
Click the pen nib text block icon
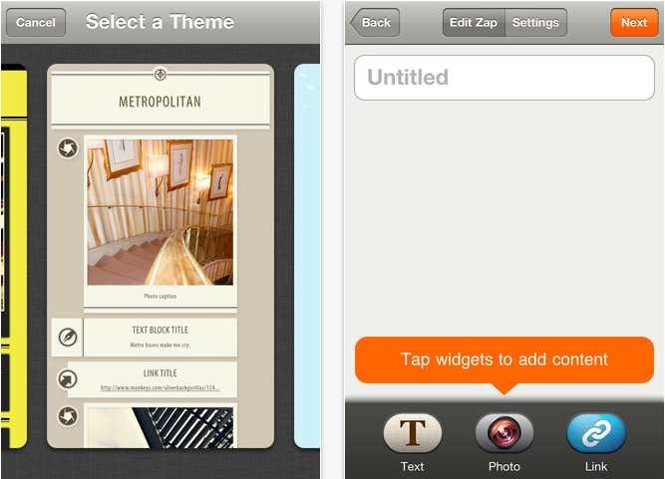pyautogui.click(x=68, y=338)
